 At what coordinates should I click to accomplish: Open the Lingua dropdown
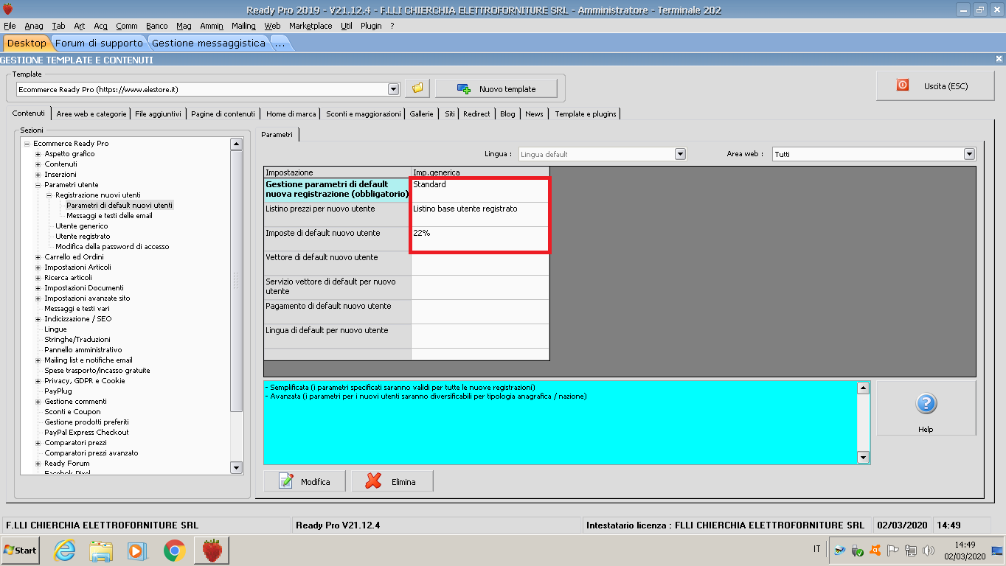[x=680, y=154]
